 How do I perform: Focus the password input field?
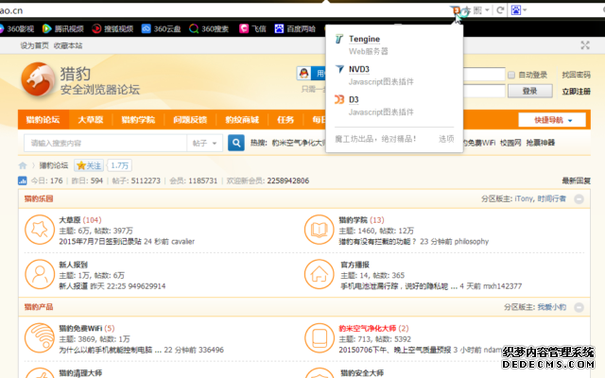[x=484, y=91]
